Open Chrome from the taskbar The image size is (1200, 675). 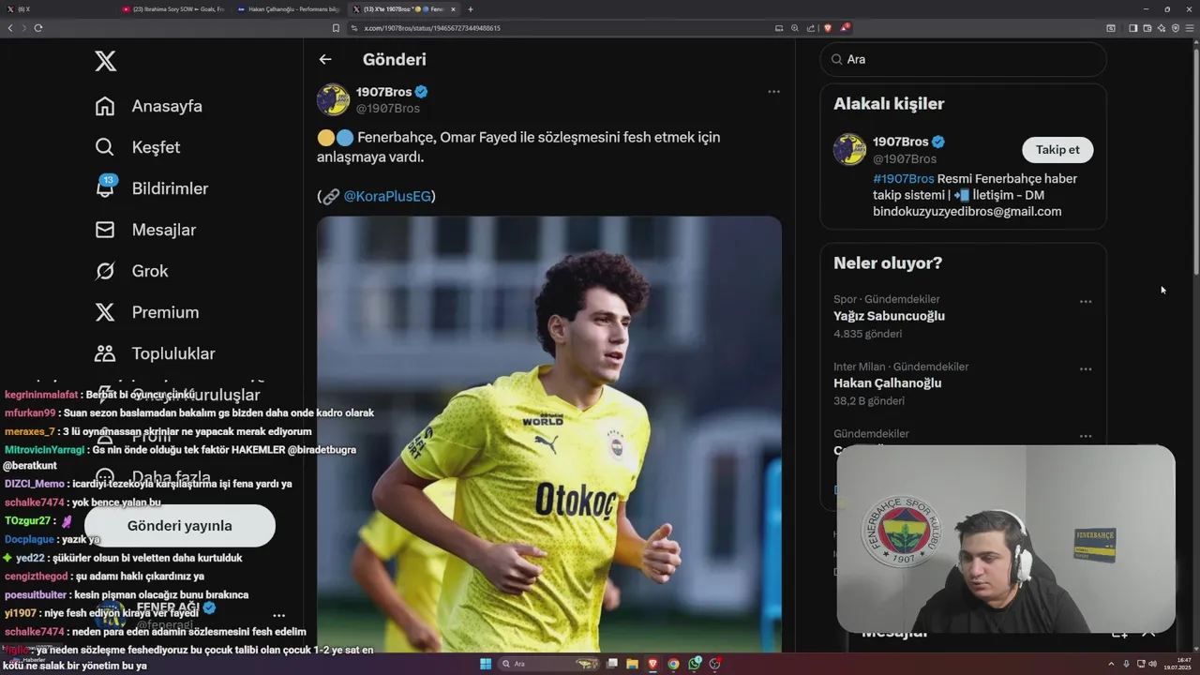(673, 664)
